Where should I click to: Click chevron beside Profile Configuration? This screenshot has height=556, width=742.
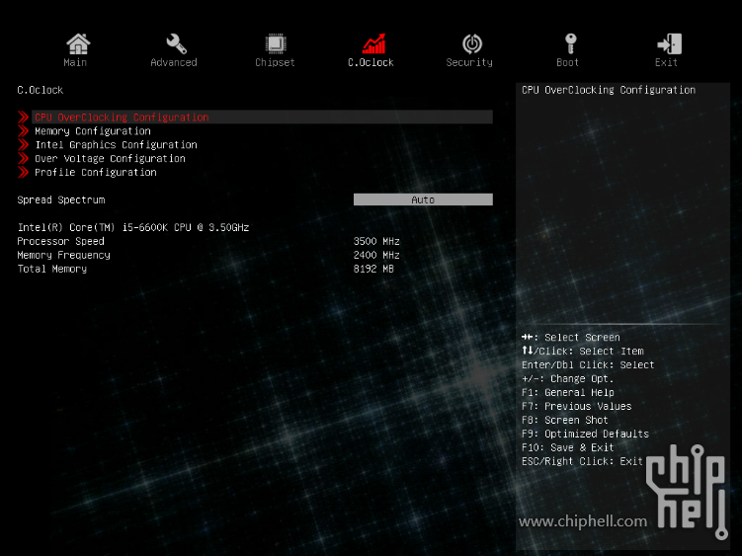[x=23, y=172]
